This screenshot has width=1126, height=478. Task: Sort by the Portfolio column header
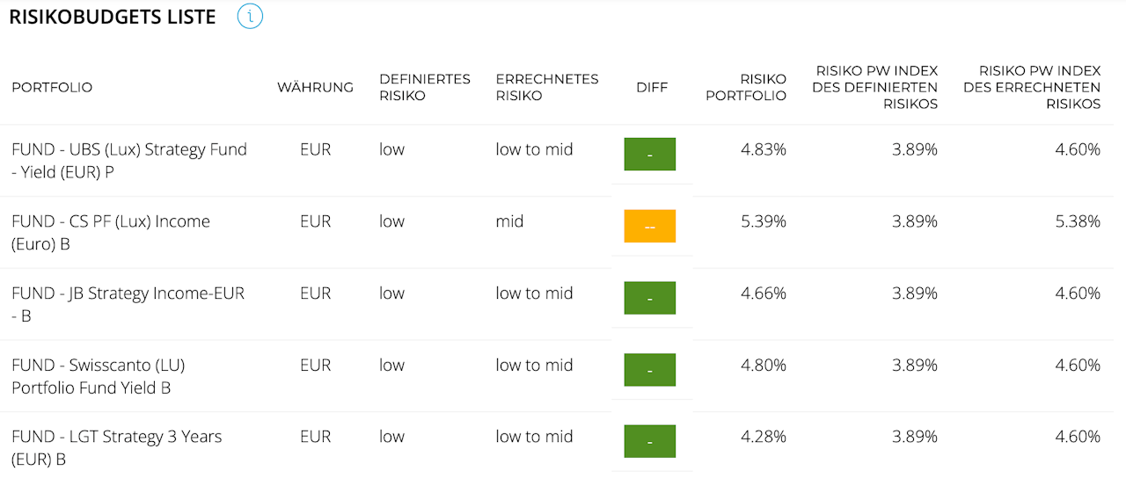tap(52, 87)
